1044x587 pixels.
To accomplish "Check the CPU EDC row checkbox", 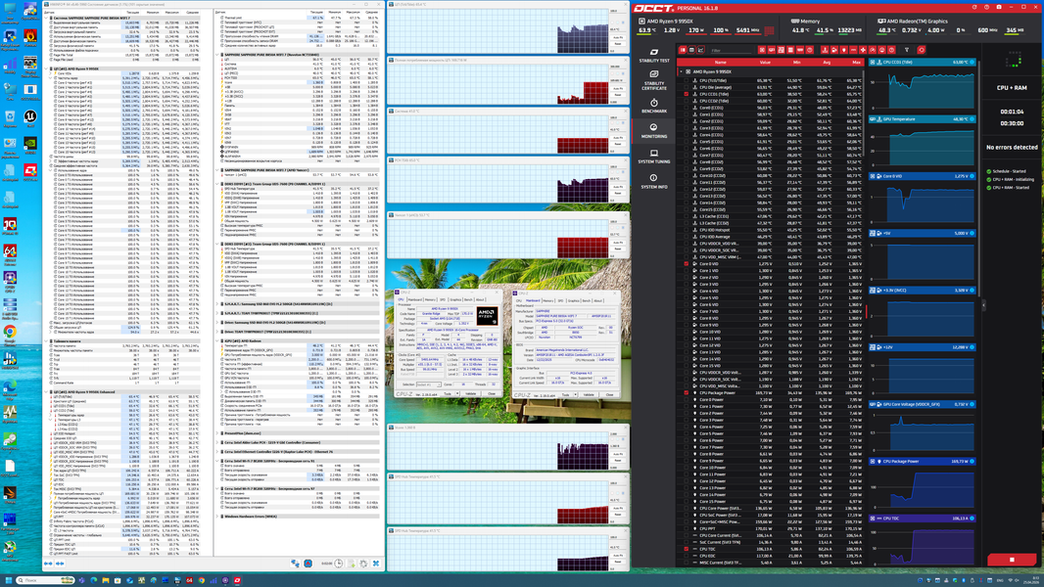I will coord(687,556).
